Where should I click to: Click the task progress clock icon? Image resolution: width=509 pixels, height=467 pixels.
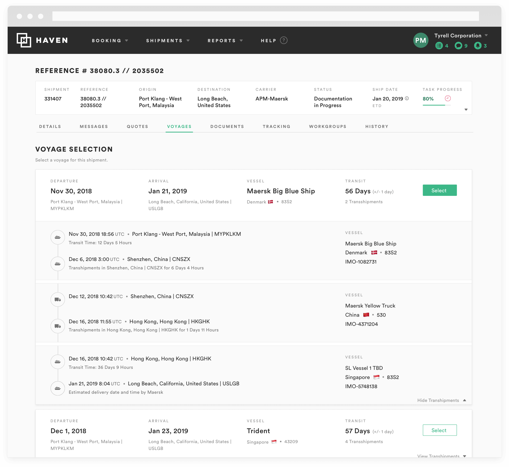(x=448, y=98)
